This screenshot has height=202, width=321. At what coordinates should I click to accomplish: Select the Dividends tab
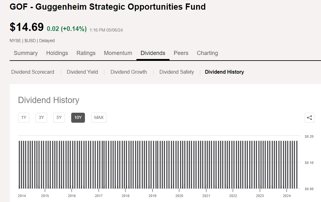click(153, 53)
